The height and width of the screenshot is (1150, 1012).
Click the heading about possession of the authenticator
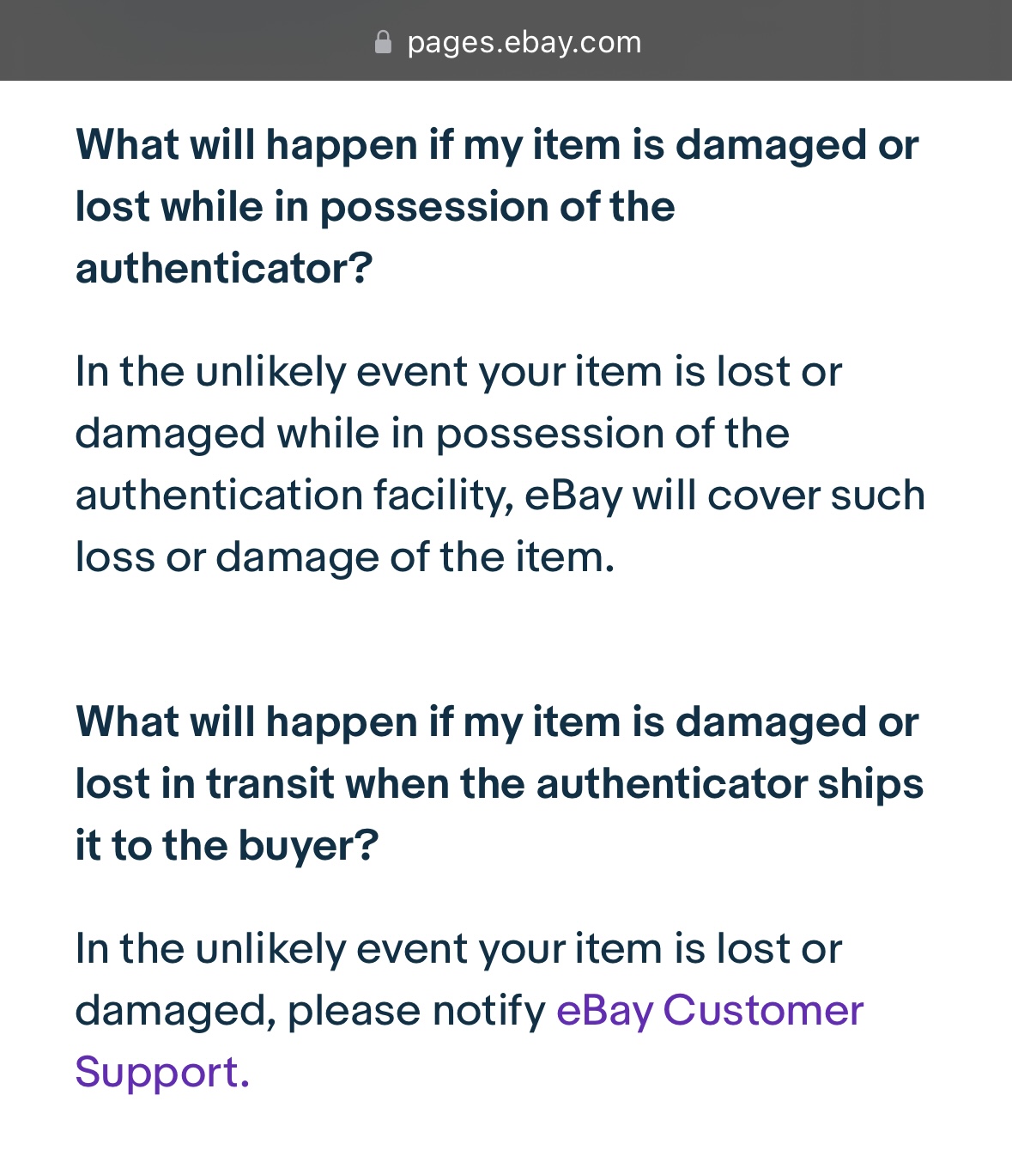click(496, 206)
